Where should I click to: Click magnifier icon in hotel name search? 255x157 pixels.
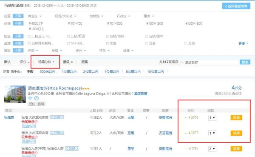[x=182, y=62]
